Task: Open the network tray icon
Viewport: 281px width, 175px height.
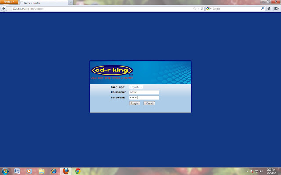Action: (256, 171)
